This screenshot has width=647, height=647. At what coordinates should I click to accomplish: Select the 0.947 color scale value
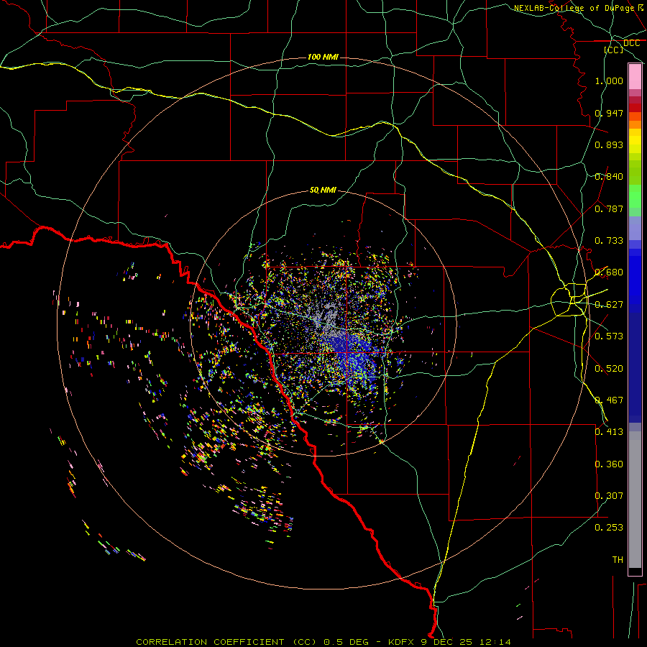click(x=609, y=113)
